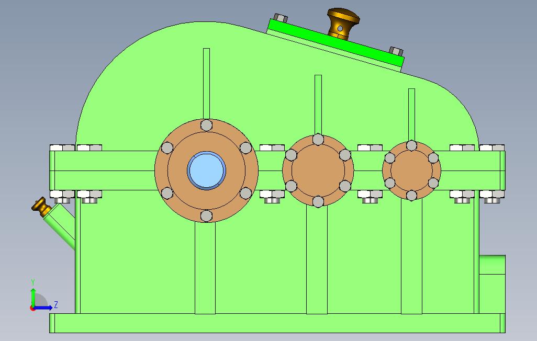Viewport: 537px width, 341px height.
Task: Select the support rib below the middle cover
Action: point(317,260)
